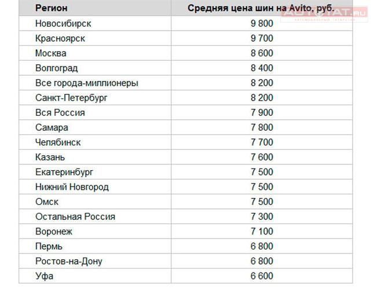Select the Екатеринбург row
This screenshot has height=294, width=374.
(186, 172)
